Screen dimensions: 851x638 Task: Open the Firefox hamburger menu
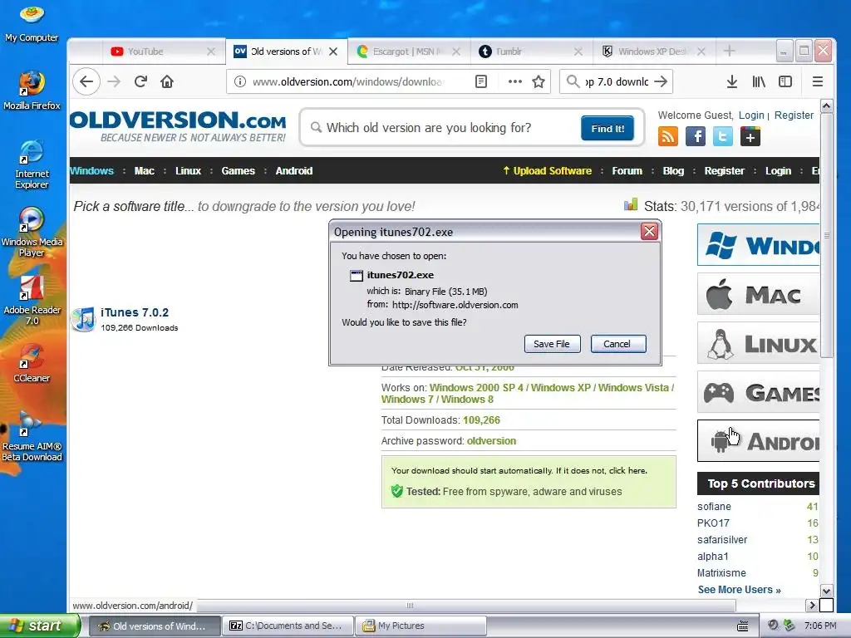point(818,82)
